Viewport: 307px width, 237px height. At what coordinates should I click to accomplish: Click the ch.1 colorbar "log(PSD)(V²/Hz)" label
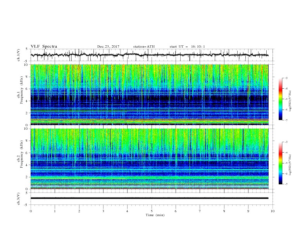click(x=290, y=101)
